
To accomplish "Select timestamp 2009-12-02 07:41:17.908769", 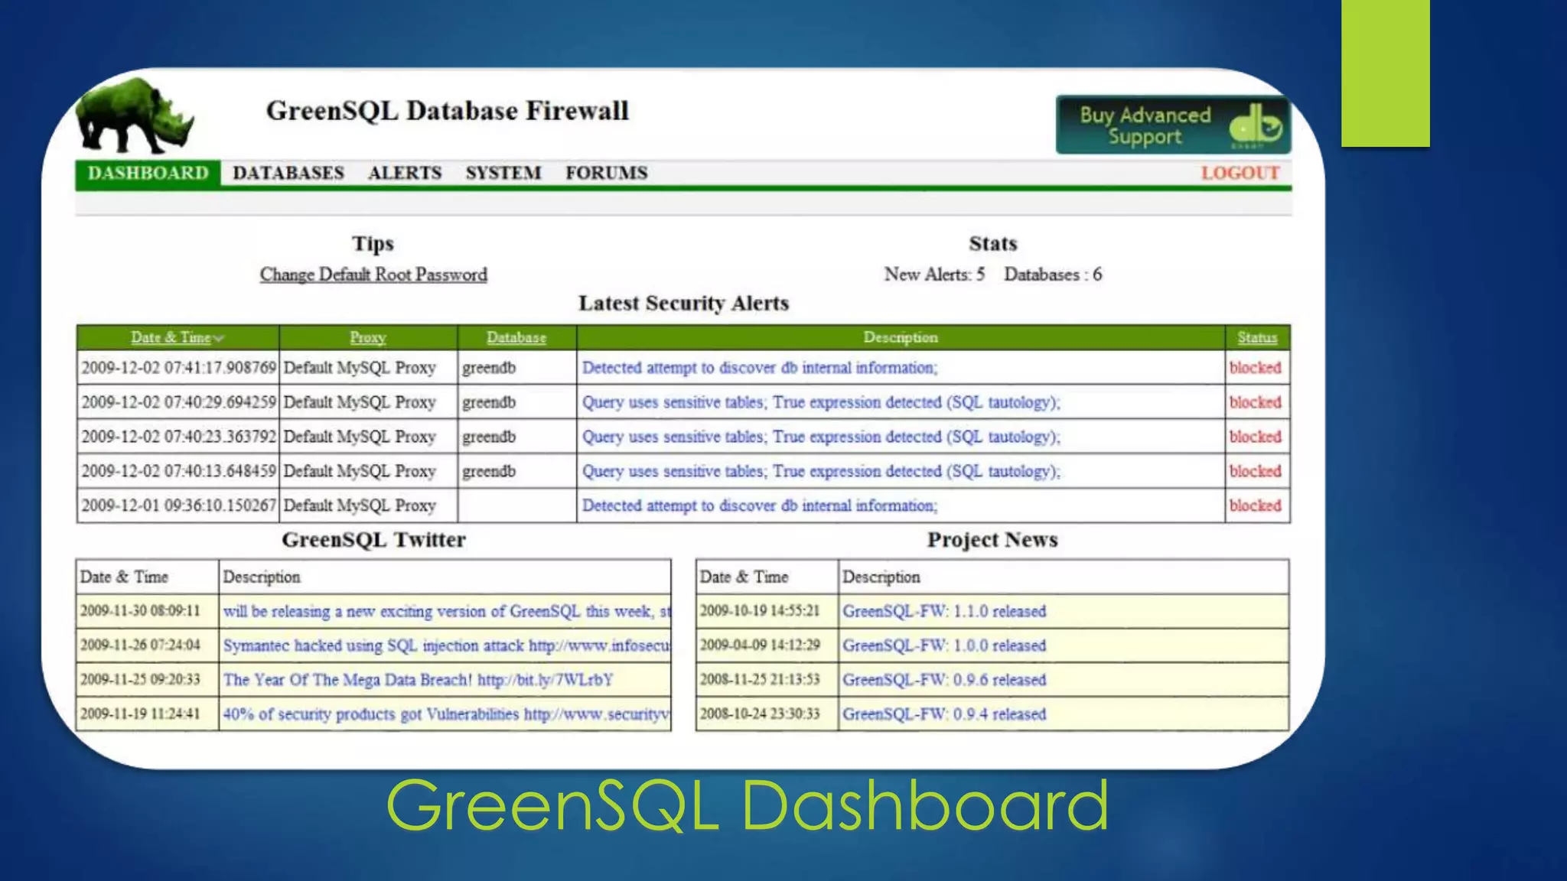I will pyautogui.click(x=178, y=368).
